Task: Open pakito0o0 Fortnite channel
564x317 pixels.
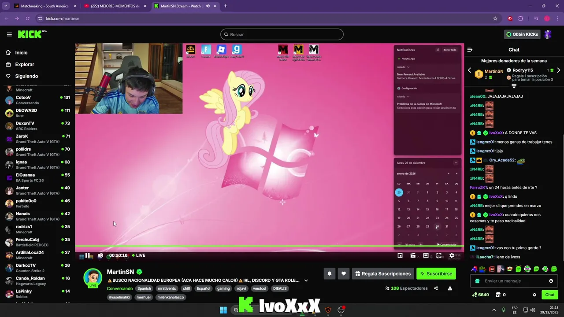Action: coord(37,203)
